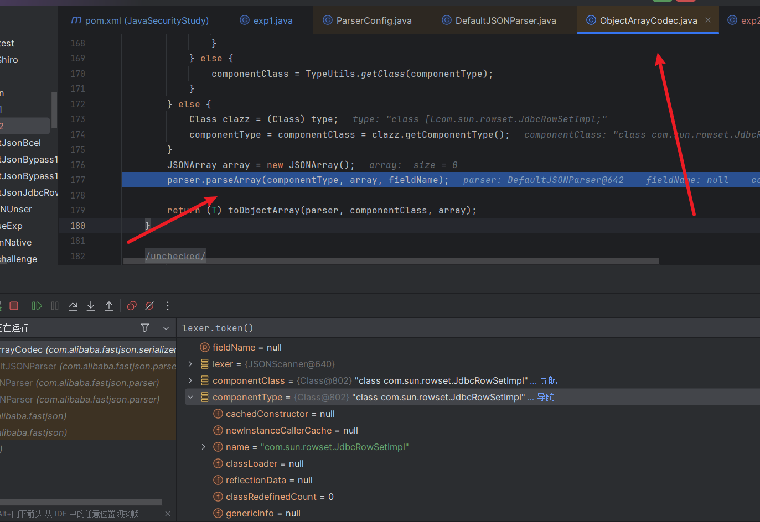Select the rrayCodec (com.alibaba.fastjson.serializer) stack frame
Screen dimensions: 760x522
[88, 349]
